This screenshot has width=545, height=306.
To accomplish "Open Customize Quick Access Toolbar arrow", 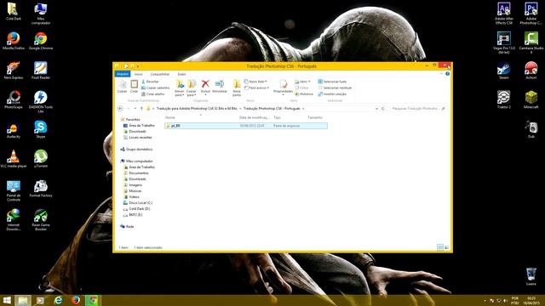I will tap(138, 66).
